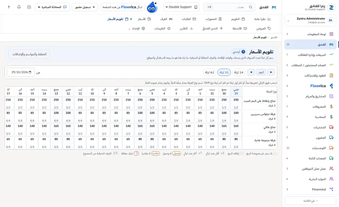Open Flowmind in the sidebar
Viewport: 339px width, 207px height.
(310, 189)
